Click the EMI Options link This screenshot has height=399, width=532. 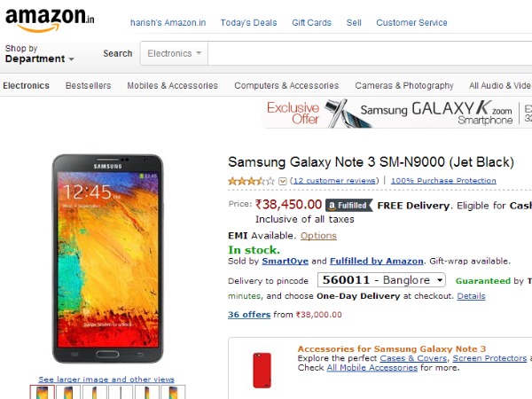(x=318, y=236)
